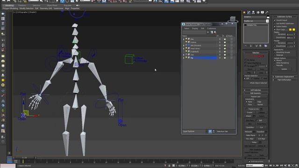
Task: Click first yellow Show Cage color swatch
Action: point(290,29)
